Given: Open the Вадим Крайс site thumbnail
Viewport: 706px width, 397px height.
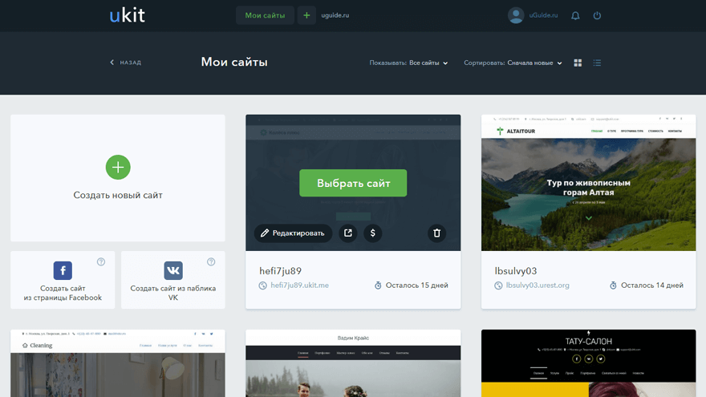Looking at the screenshot, I should pyautogui.click(x=353, y=363).
